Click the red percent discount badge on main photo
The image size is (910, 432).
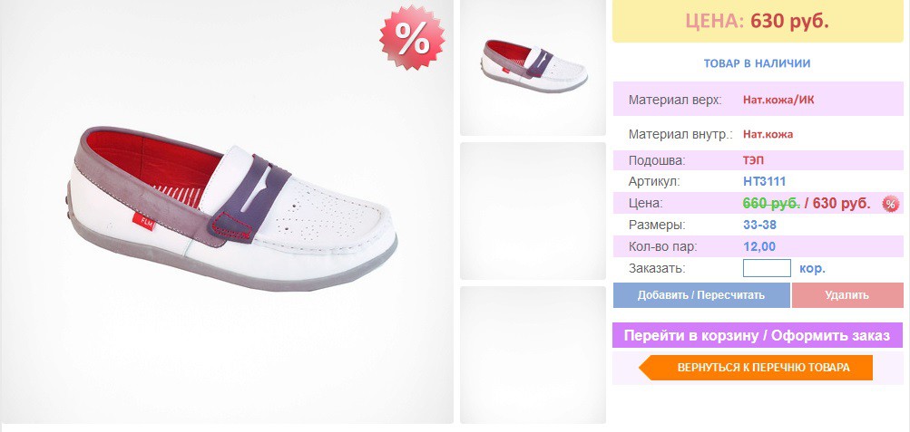(x=412, y=38)
